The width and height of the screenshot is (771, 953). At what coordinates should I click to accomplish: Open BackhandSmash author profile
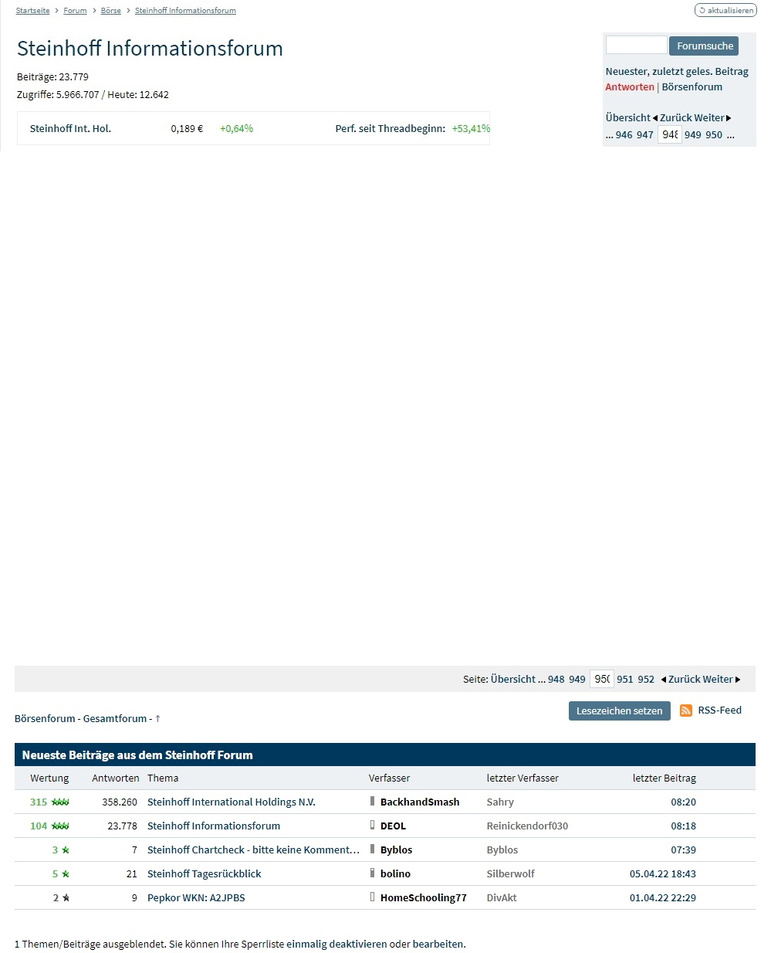tap(420, 802)
